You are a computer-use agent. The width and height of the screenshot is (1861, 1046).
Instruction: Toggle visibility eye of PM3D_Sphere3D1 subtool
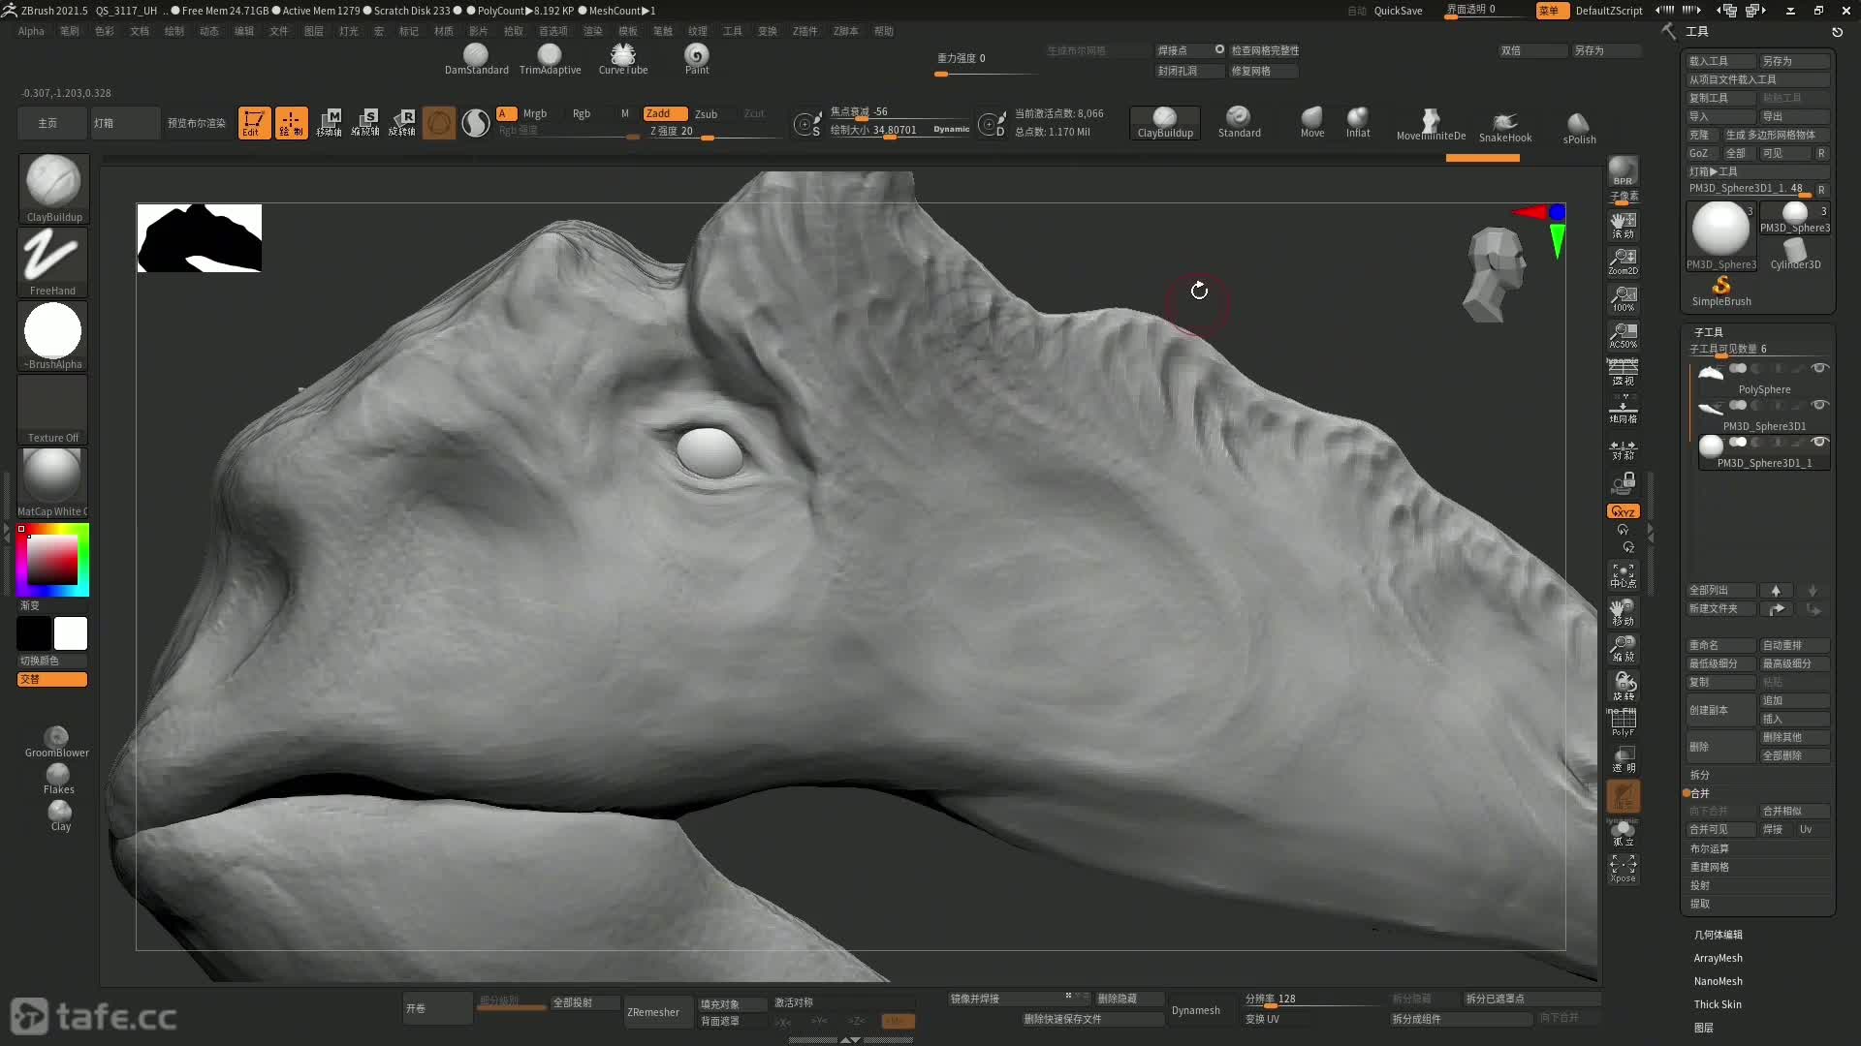pyautogui.click(x=1819, y=405)
